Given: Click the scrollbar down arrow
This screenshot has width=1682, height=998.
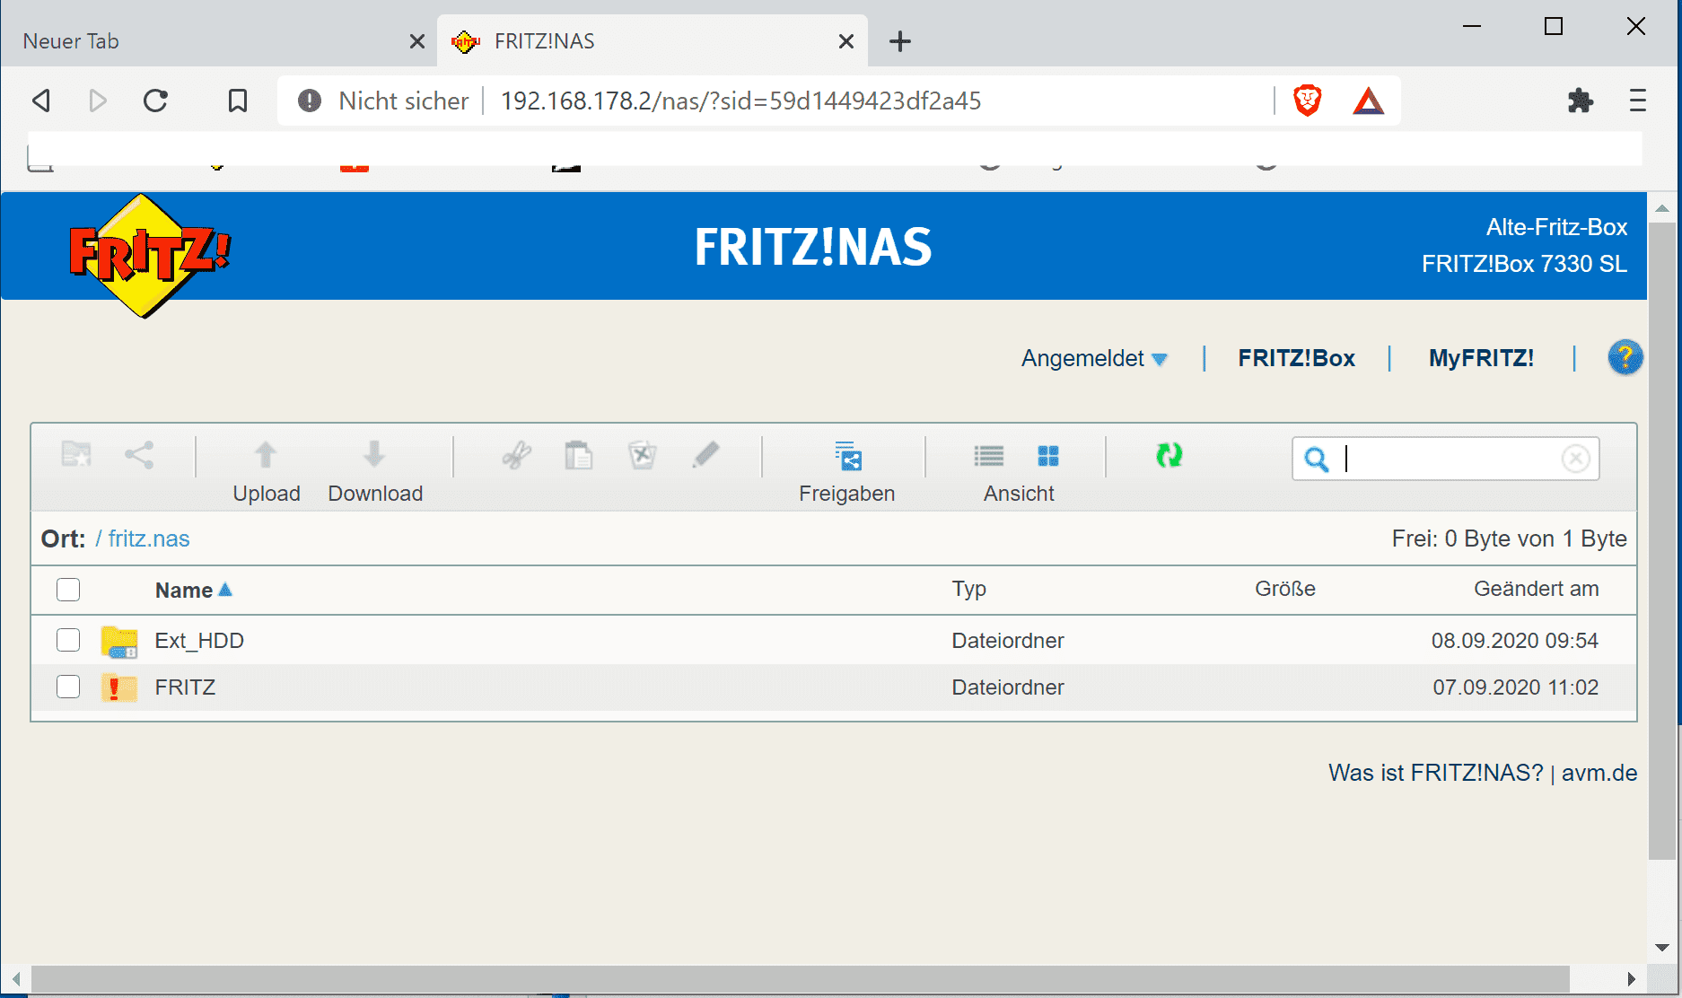Looking at the screenshot, I should [x=1661, y=948].
